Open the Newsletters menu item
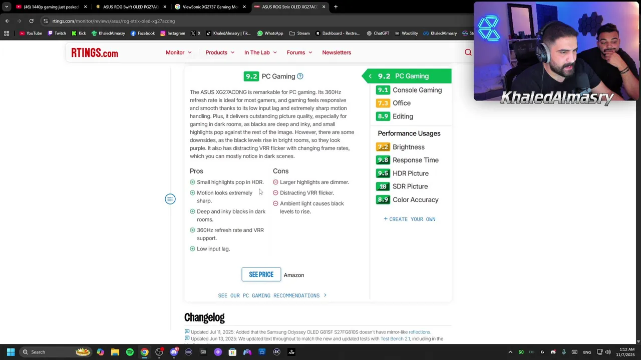Viewport: 641px width, 360px height. [337, 52]
